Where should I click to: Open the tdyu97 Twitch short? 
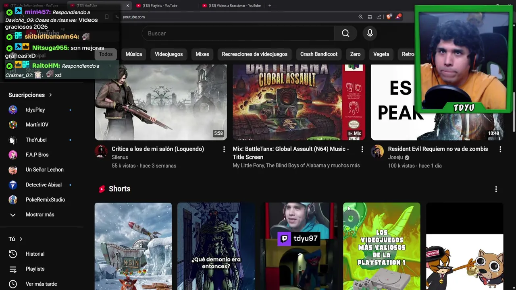tap(299, 246)
